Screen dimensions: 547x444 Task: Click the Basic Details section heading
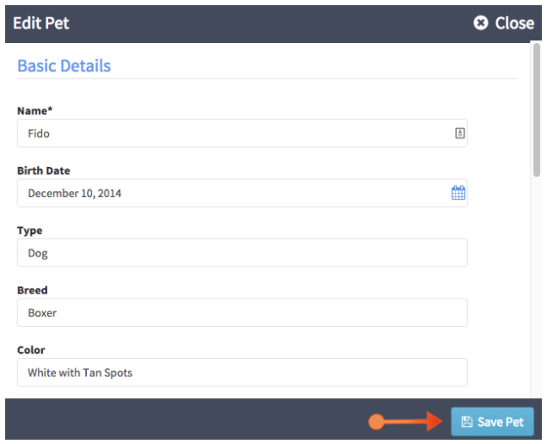coord(65,65)
